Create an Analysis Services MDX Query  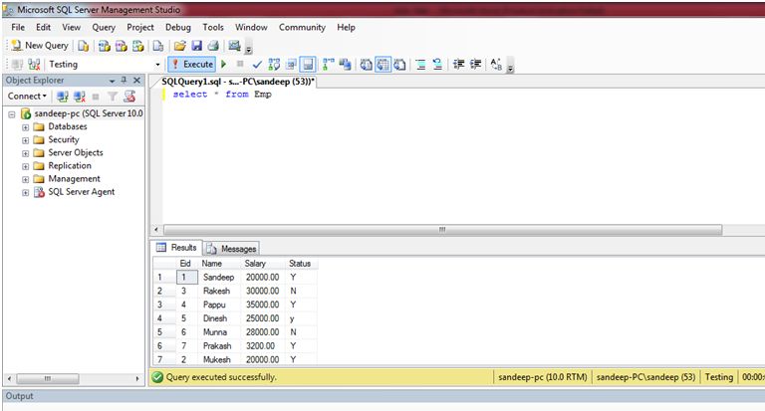coord(105,46)
